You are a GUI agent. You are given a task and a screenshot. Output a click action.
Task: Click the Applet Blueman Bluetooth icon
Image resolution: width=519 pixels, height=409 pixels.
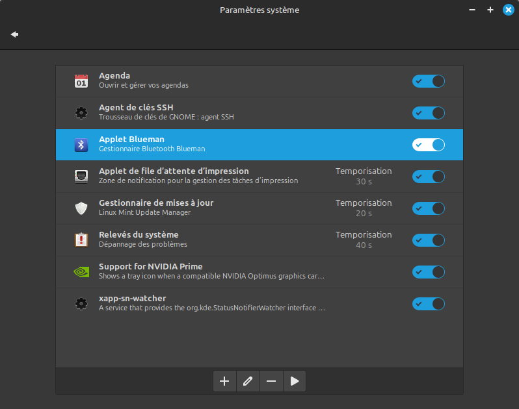pyautogui.click(x=81, y=145)
